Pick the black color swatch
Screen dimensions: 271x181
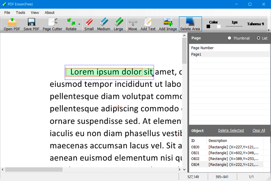(208, 26)
